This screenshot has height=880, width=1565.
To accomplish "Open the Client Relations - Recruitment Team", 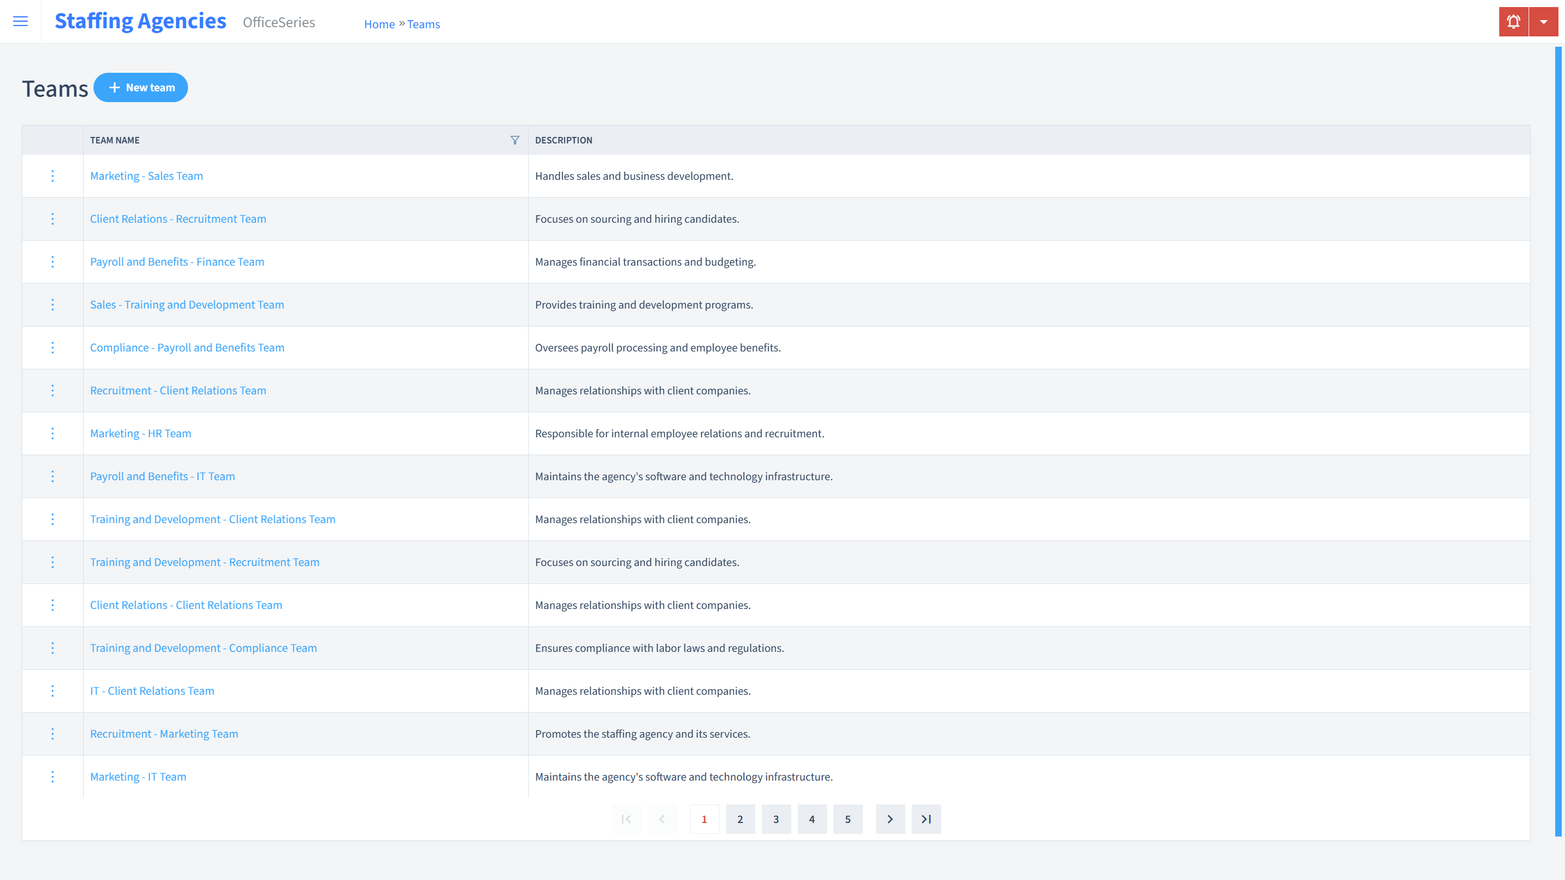I will pyautogui.click(x=178, y=218).
